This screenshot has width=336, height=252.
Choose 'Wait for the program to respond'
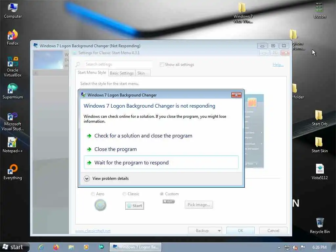pyautogui.click(x=161, y=162)
